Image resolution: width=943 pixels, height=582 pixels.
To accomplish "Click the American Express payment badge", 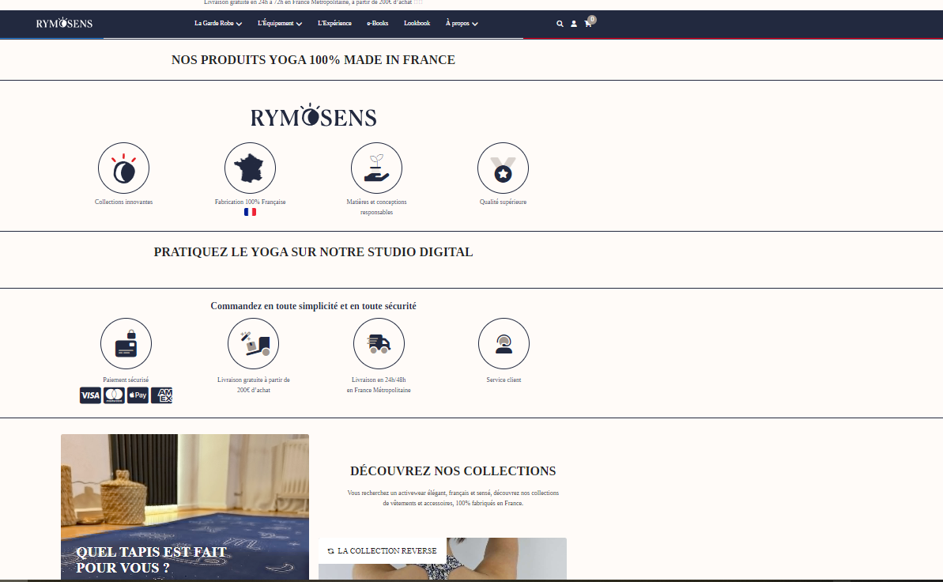I will 162,395.
